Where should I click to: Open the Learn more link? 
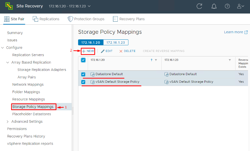click(236, 32)
